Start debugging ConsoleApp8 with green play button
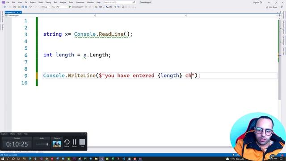 point(76,7)
